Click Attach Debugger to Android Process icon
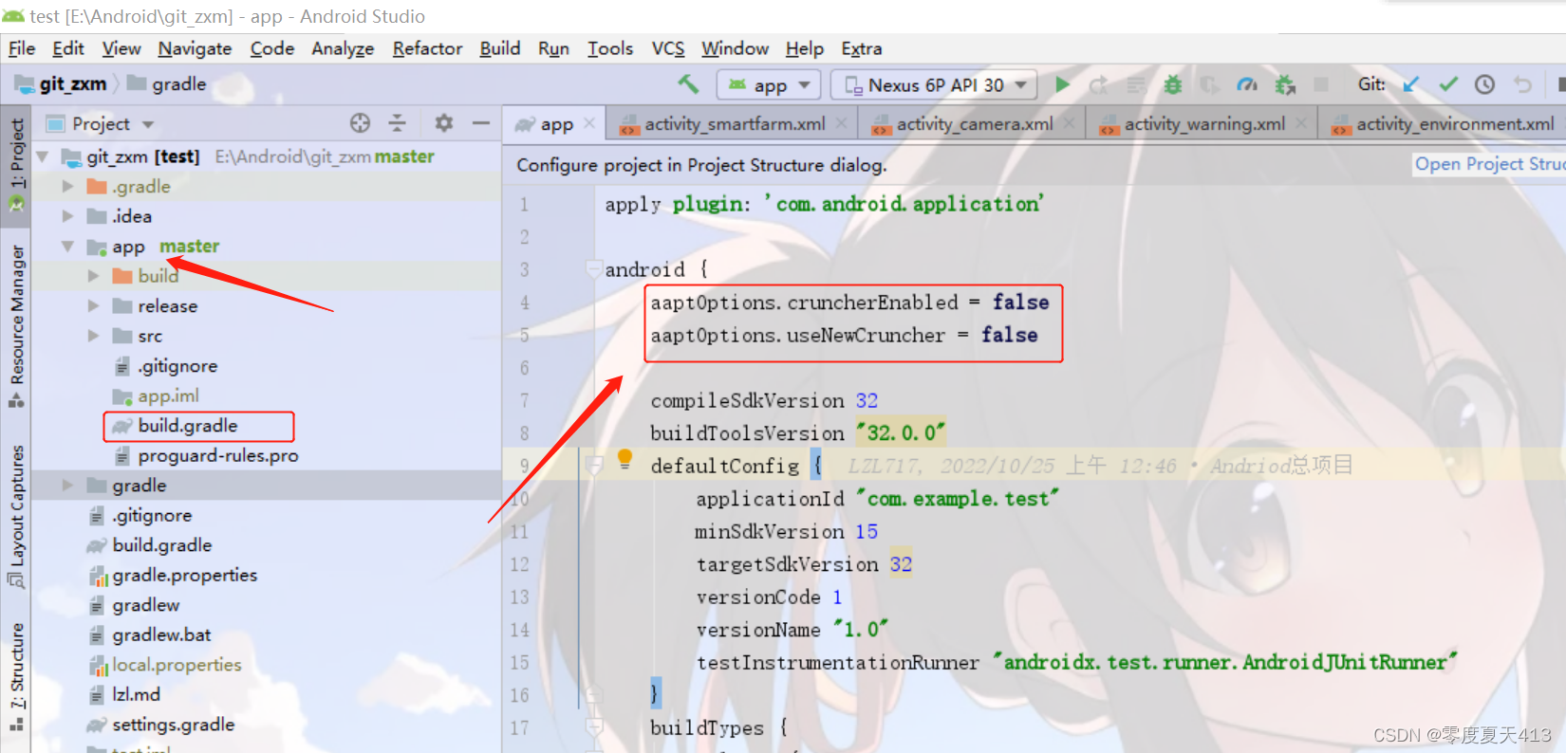 click(x=1285, y=84)
